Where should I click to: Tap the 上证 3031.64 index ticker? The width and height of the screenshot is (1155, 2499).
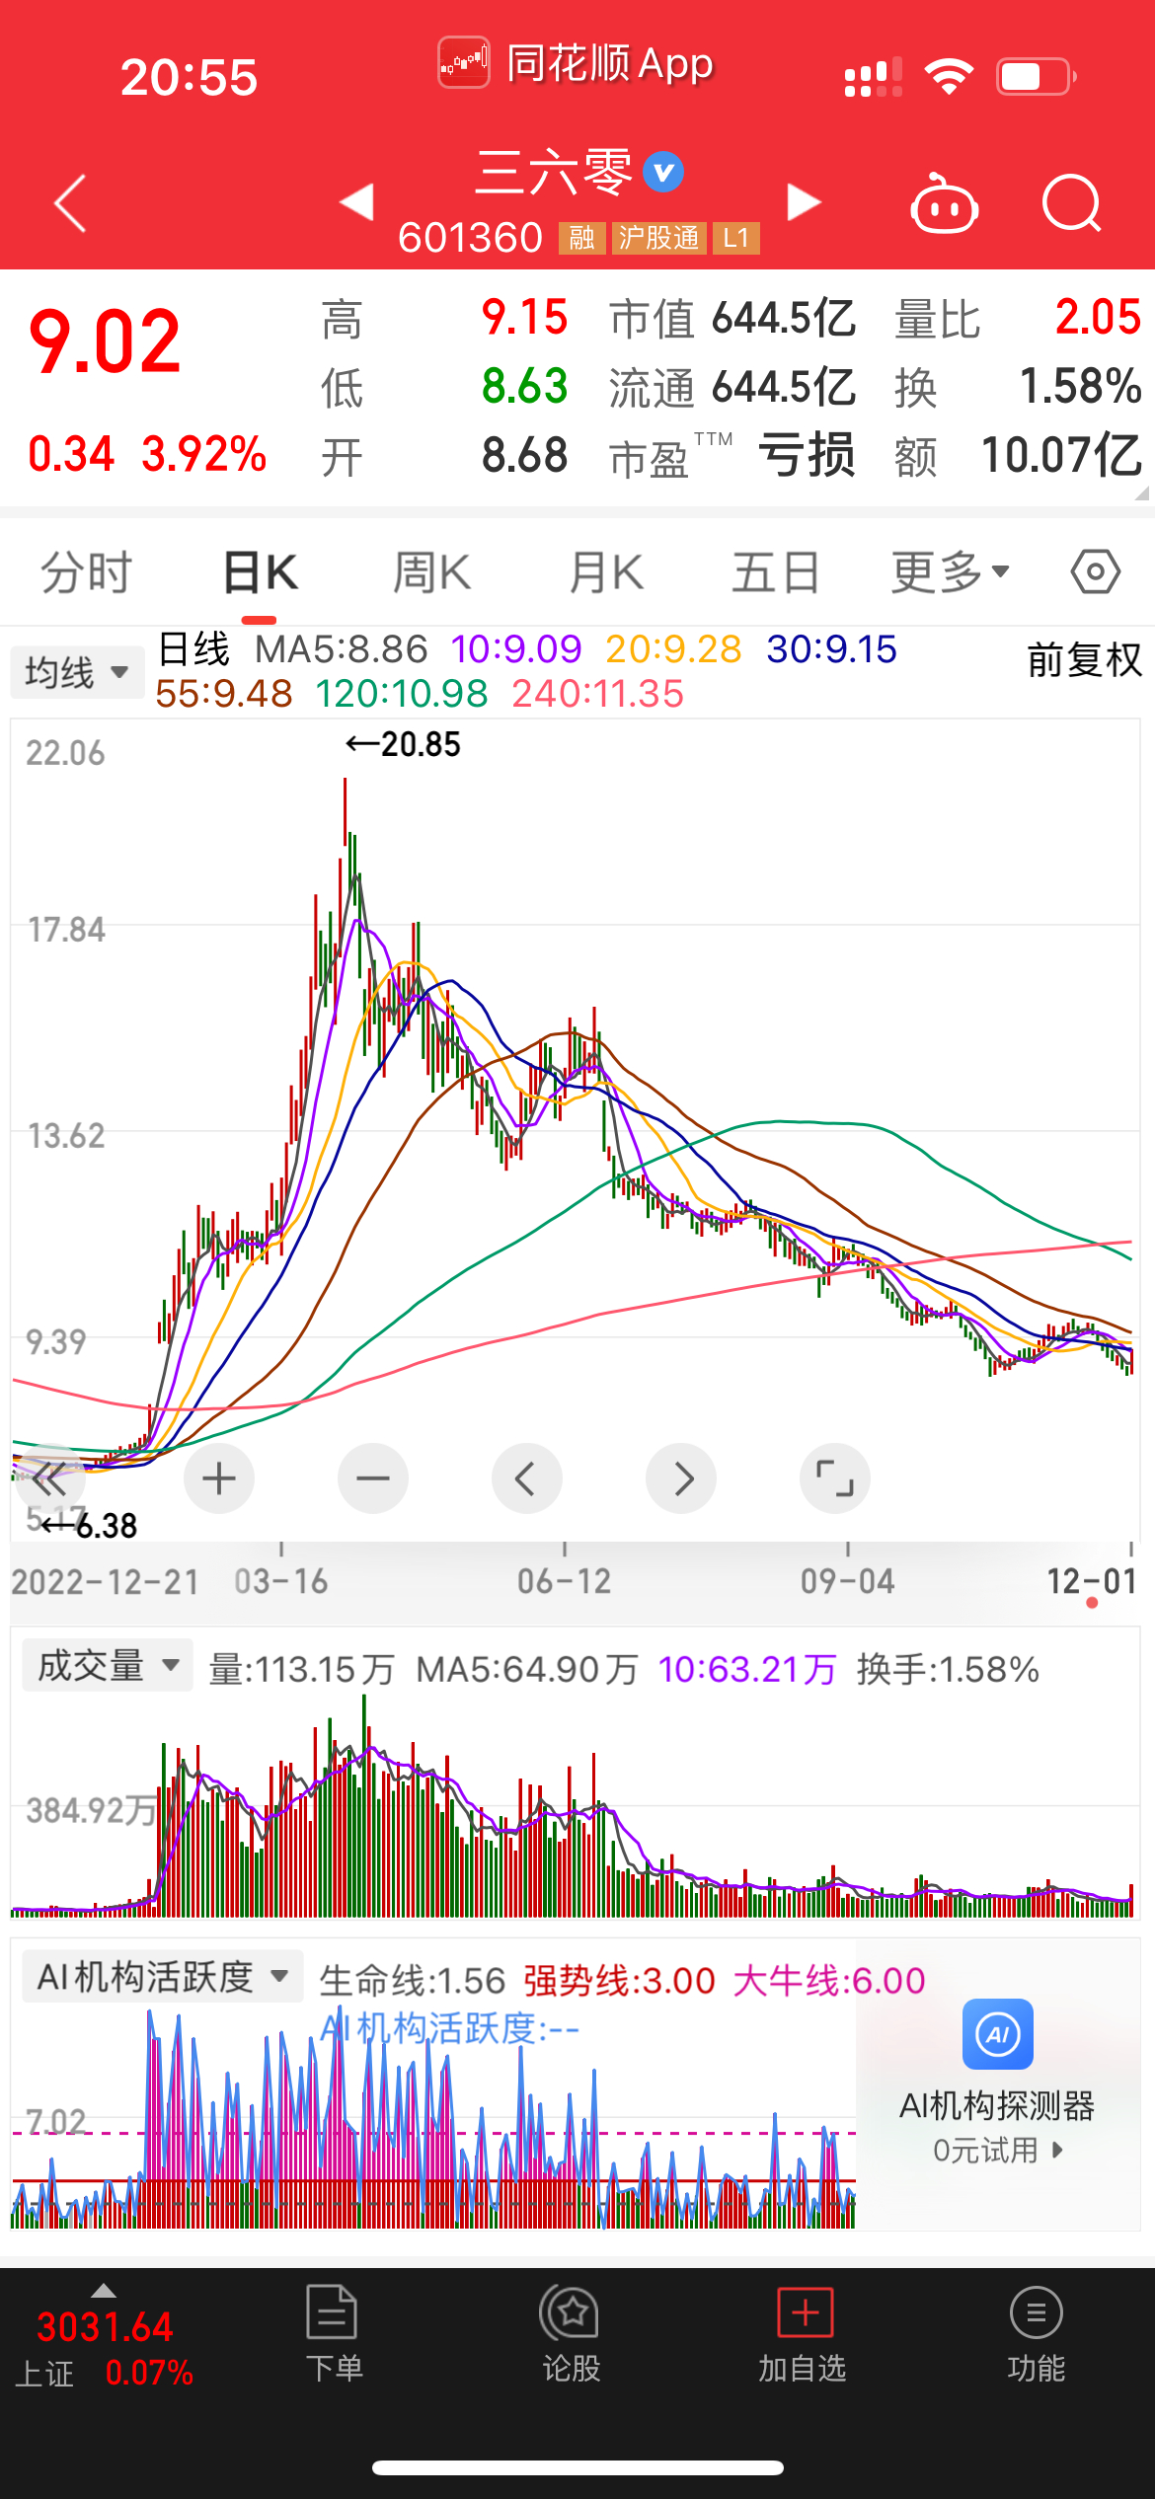(x=105, y=2347)
